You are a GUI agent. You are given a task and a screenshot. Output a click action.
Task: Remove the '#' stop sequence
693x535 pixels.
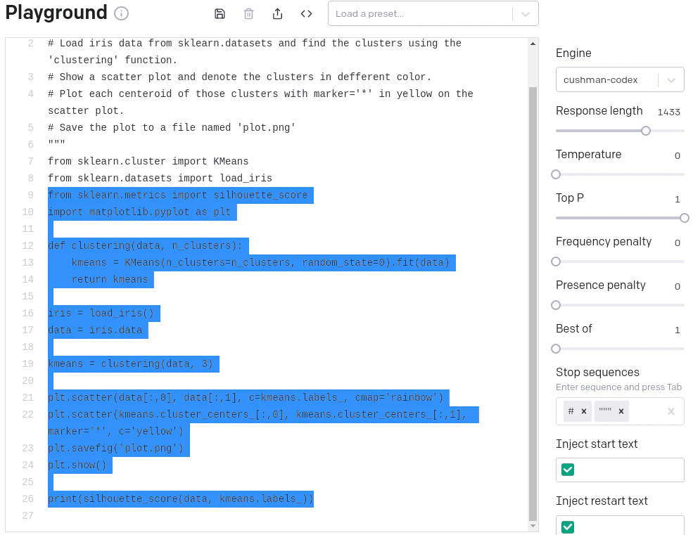coord(584,411)
